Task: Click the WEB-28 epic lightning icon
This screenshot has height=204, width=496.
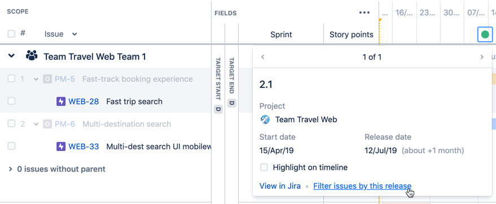Action: coord(61,101)
